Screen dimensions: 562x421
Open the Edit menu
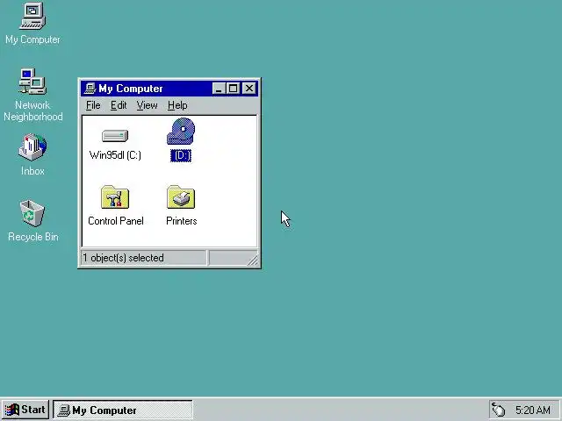(119, 105)
